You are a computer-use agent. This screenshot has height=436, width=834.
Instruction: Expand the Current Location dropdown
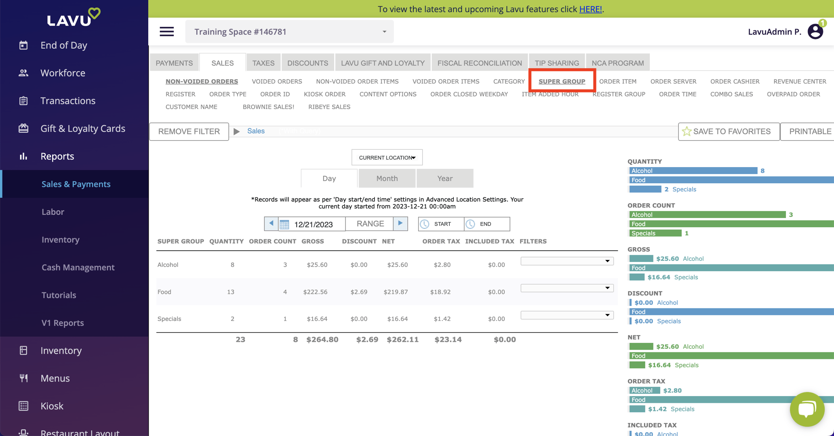(x=387, y=157)
